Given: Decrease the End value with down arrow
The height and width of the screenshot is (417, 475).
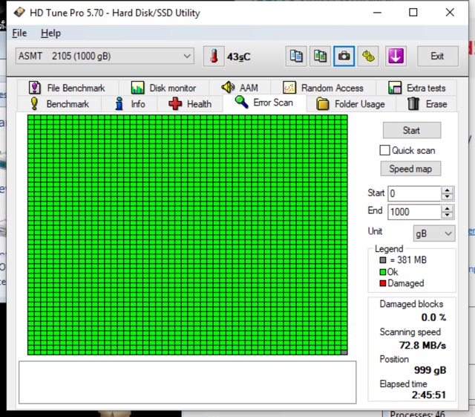Looking at the screenshot, I should click(448, 216).
